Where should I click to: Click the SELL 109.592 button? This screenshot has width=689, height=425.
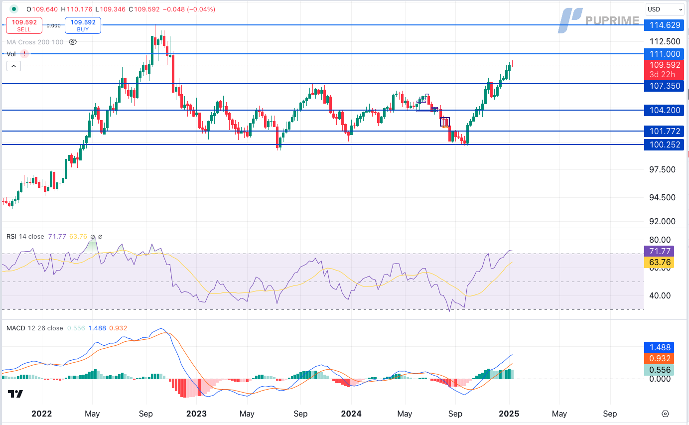click(x=24, y=25)
